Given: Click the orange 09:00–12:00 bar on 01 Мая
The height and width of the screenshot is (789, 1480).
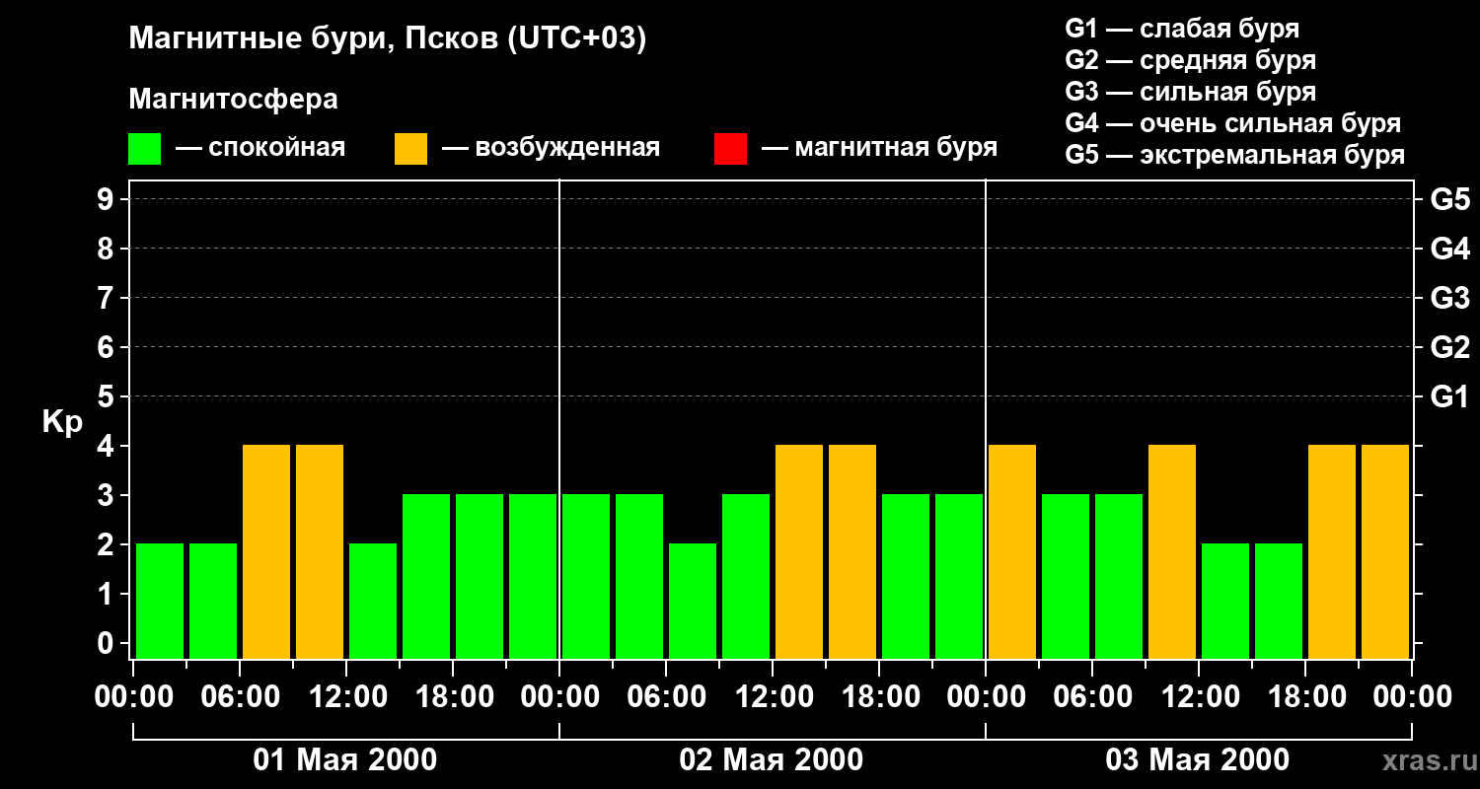Looking at the screenshot, I should (320, 551).
